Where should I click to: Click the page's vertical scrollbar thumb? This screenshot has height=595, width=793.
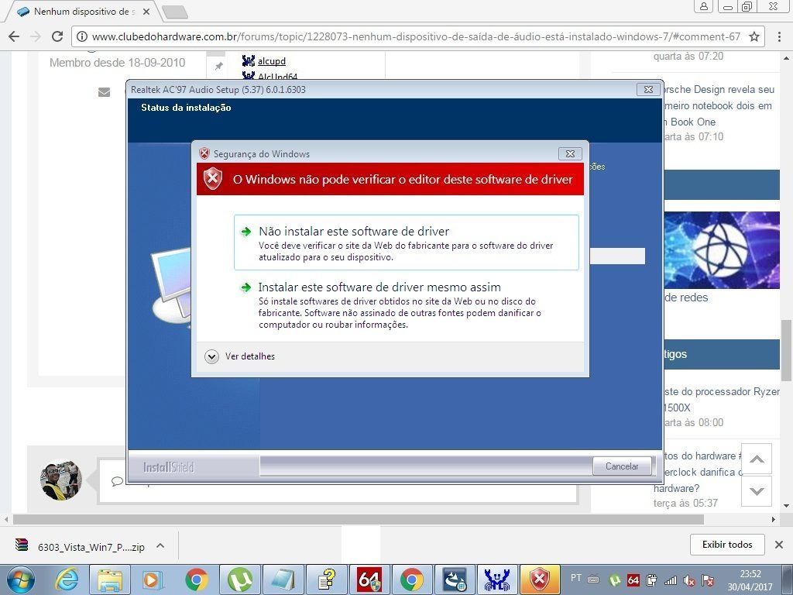pyautogui.click(x=786, y=351)
